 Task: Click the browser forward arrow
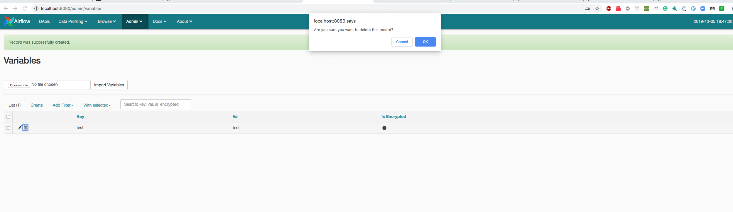point(15,8)
